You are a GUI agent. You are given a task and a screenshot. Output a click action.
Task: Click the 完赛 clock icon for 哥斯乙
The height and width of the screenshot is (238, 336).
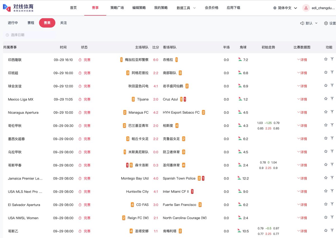click(x=80, y=231)
